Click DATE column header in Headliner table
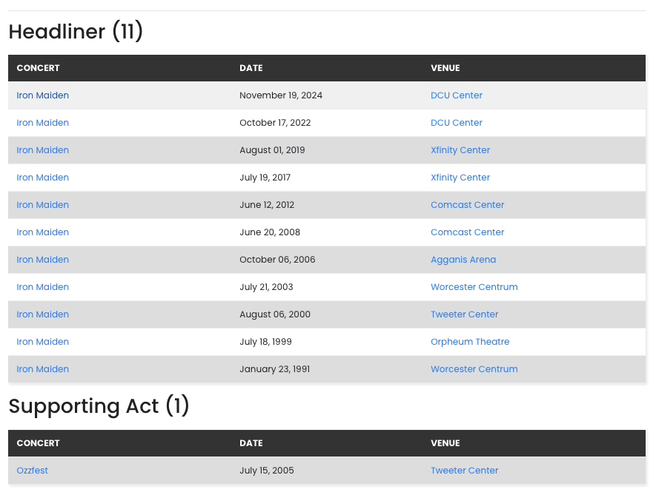Viewport: 656px width, 495px height. coord(251,68)
